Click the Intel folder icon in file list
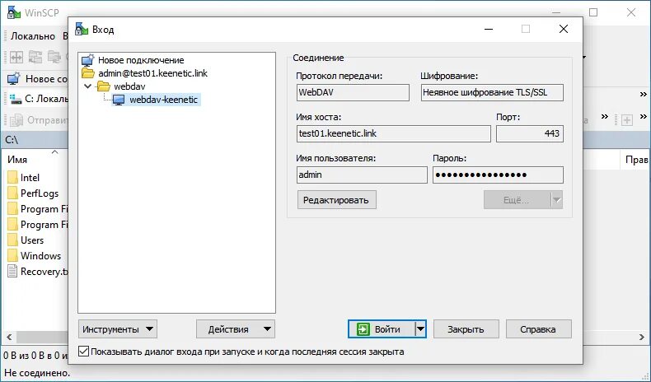Image resolution: width=651 pixels, height=382 pixels. (13, 178)
